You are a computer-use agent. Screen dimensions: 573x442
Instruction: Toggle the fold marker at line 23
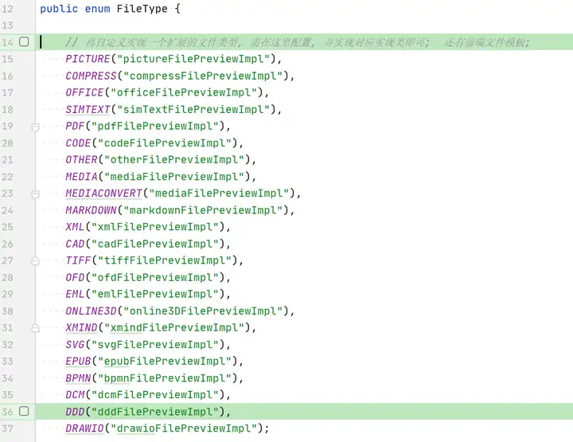point(35,194)
